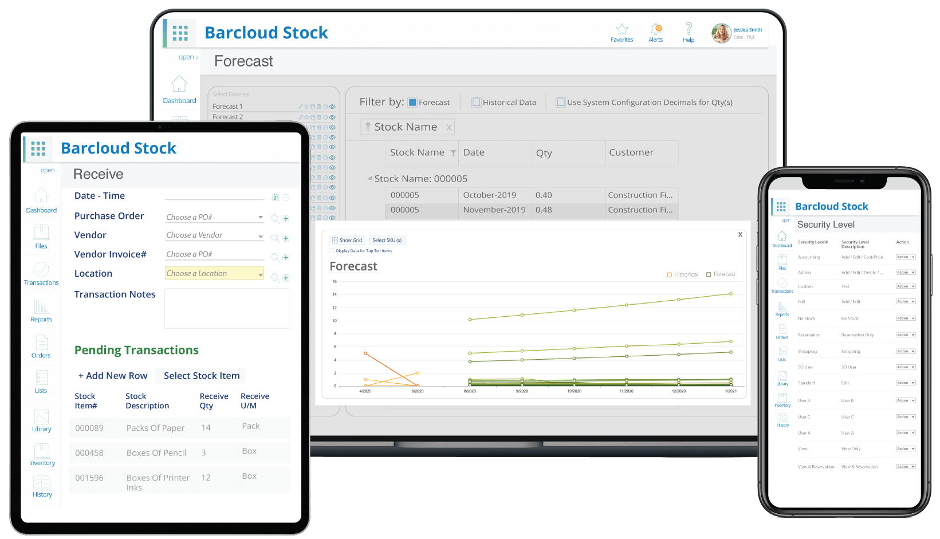This screenshot has width=940, height=539.
Task: Delete Forecast 1 with trash icon
Action: tap(319, 107)
